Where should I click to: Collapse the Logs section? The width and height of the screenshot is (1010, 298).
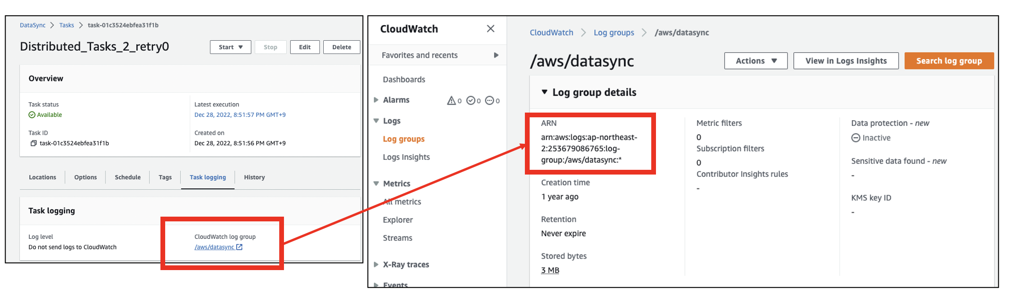(376, 121)
